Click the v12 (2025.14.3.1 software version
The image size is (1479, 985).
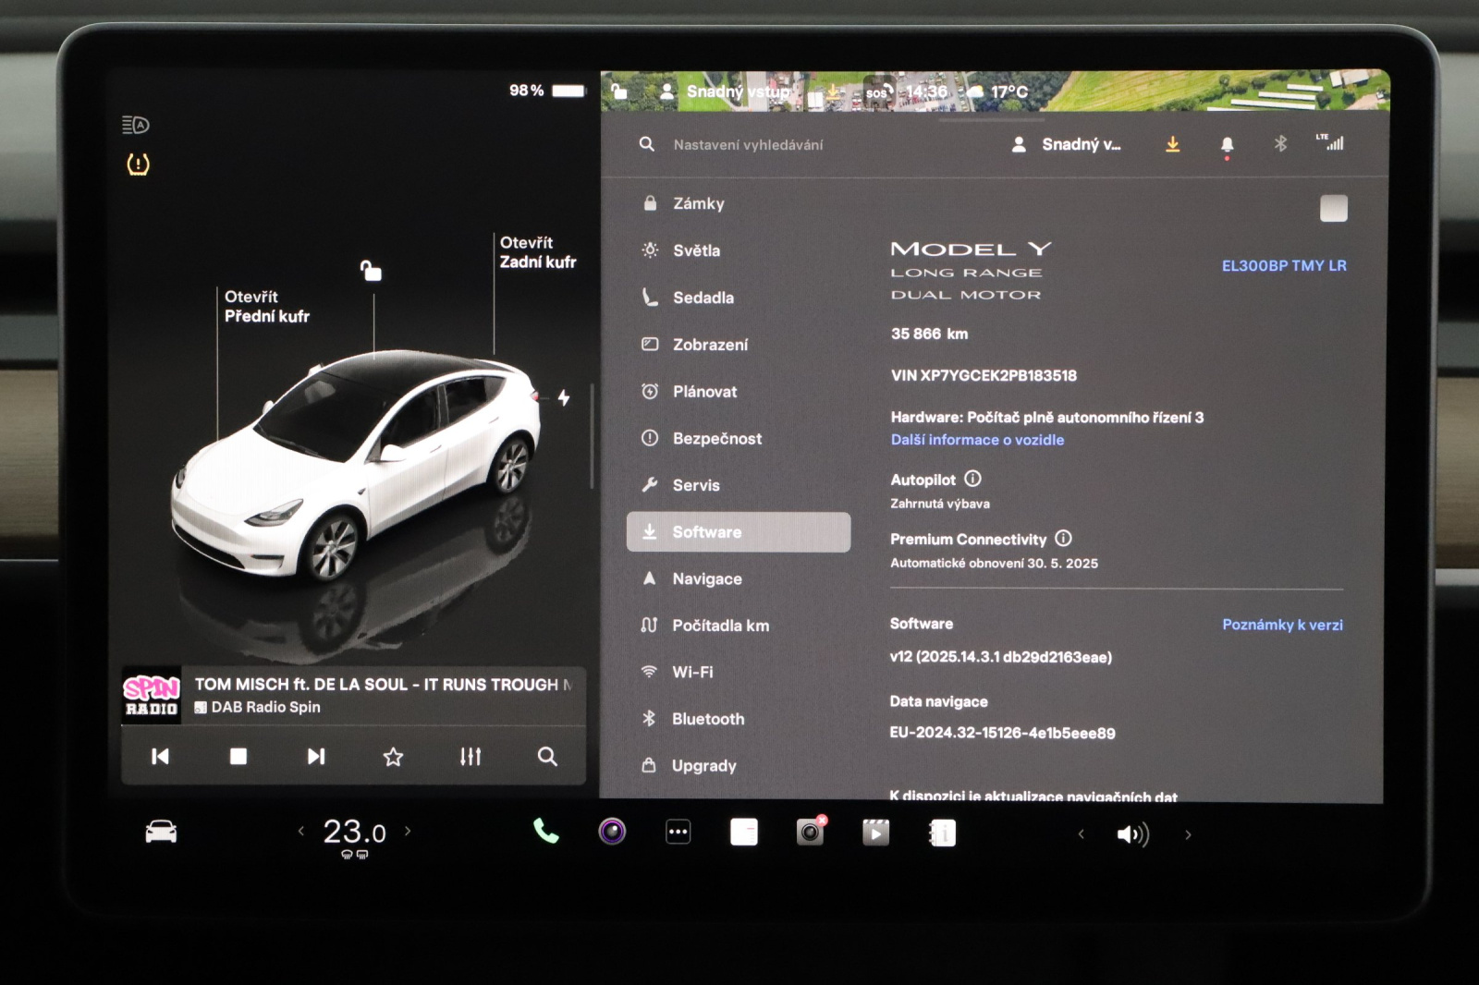pos(1001,657)
